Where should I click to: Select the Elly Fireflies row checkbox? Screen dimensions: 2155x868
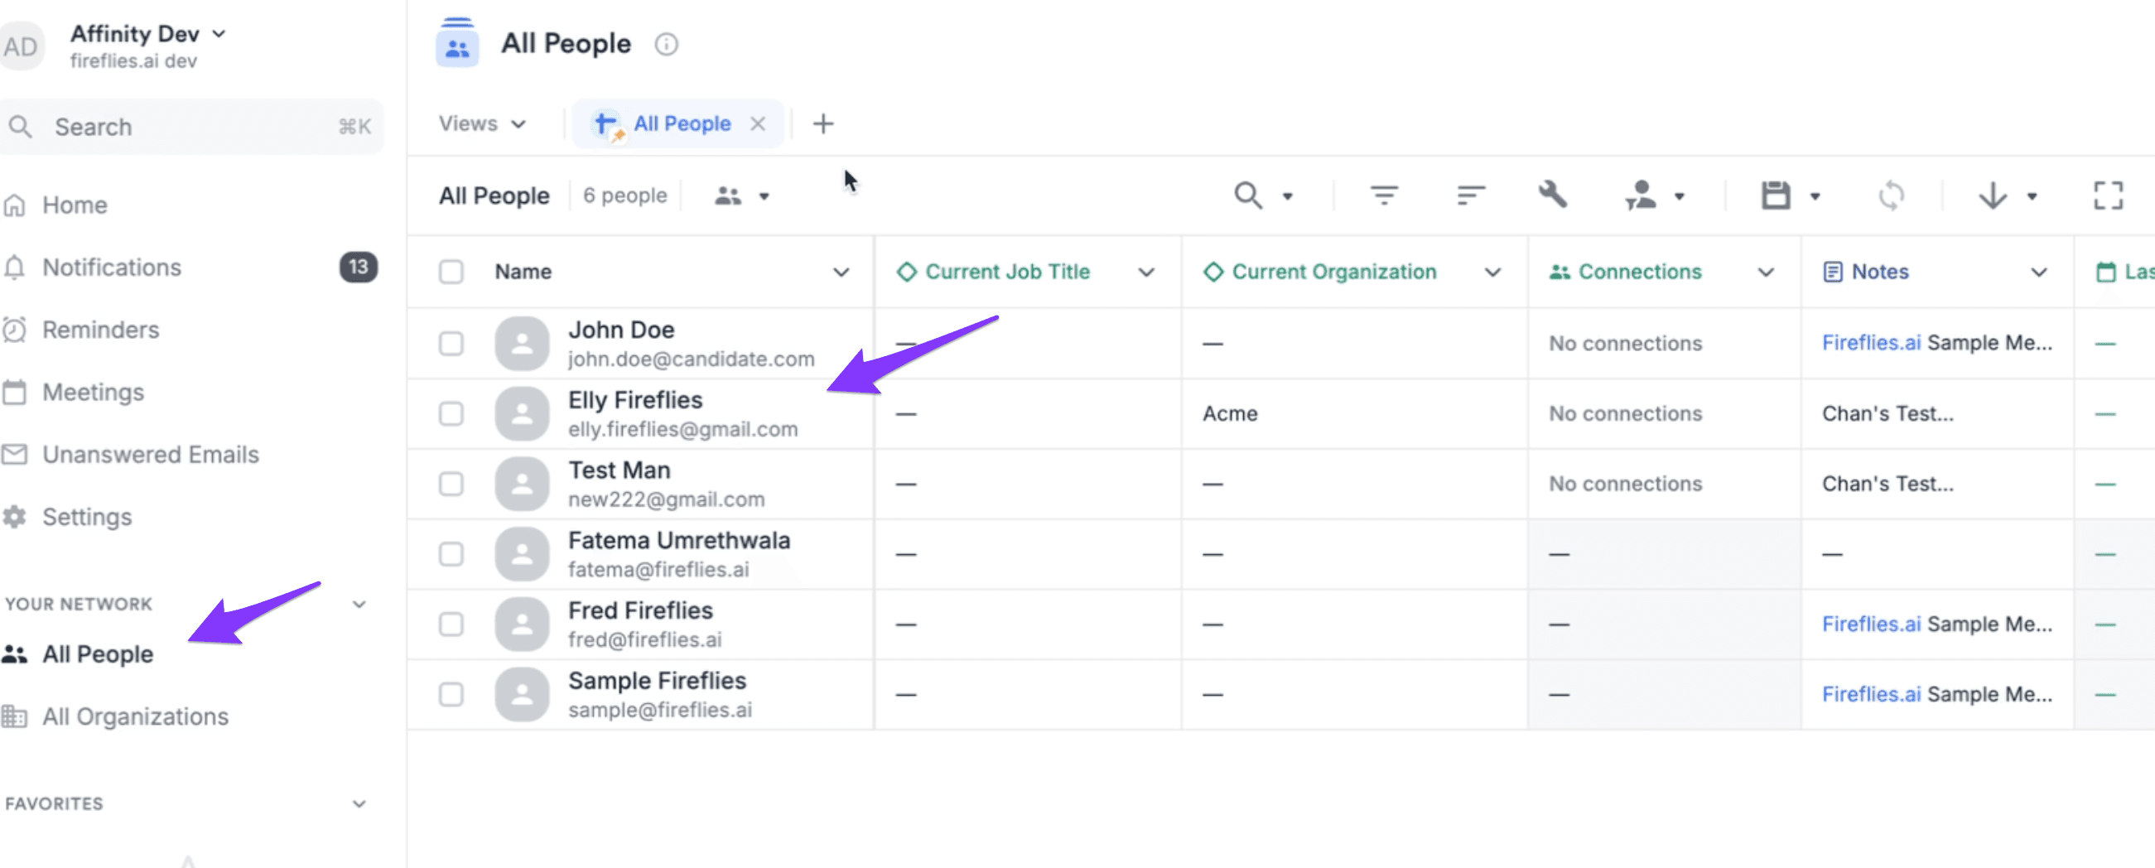click(x=451, y=414)
